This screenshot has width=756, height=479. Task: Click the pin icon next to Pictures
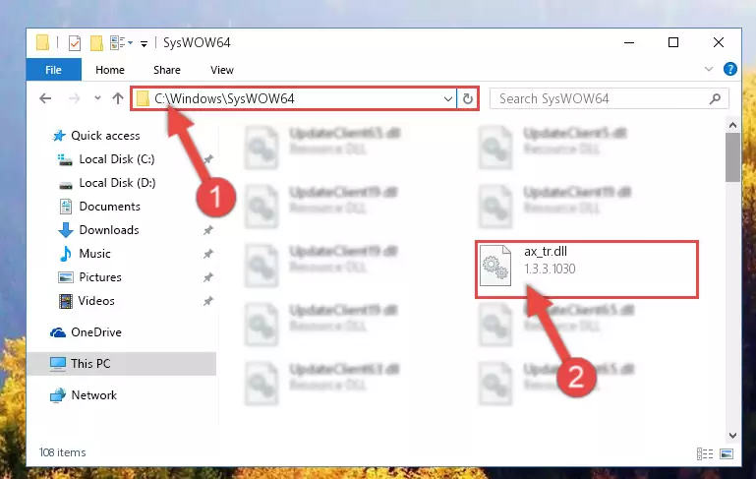pyautogui.click(x=207, y=277)
